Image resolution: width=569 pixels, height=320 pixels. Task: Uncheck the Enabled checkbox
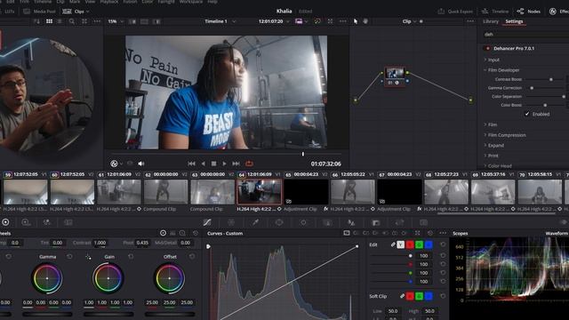pos(527,114)
